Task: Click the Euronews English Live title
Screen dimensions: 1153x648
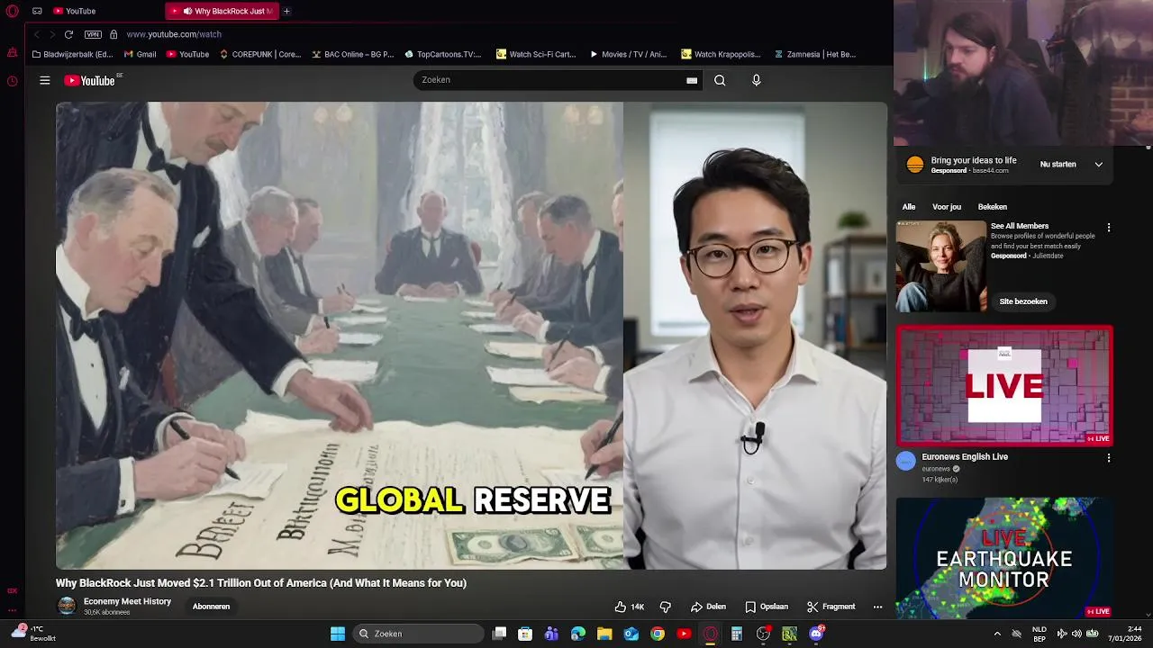Action: coord(965,457)
